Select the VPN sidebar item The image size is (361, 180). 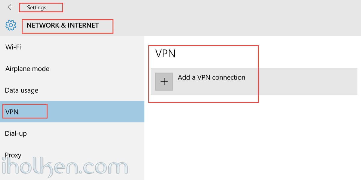tap(72, 112)
